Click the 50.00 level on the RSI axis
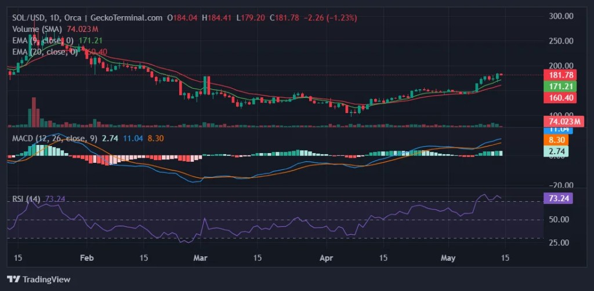Screen dimensions: 594x291 (x=558, y=220)
